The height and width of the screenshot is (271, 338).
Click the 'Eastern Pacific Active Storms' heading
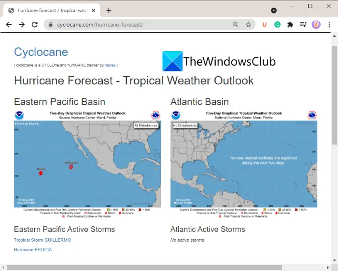(64, 230)
